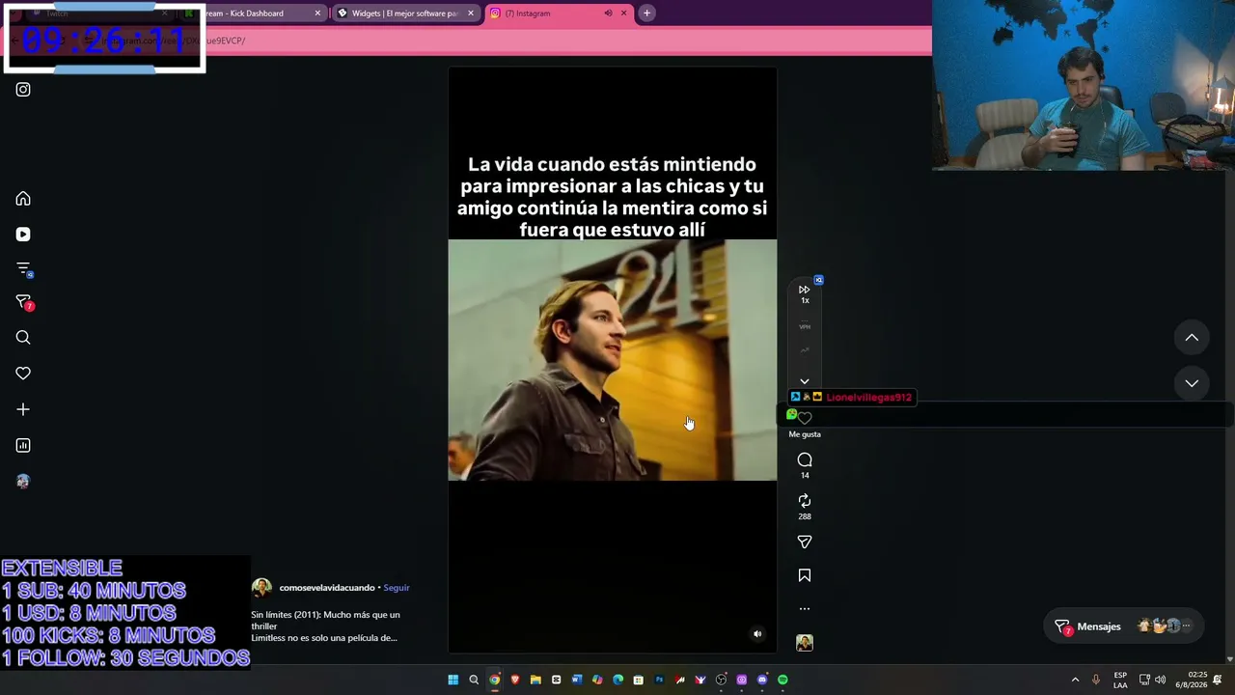Open the Instagram logo home link
This screenshot has height=695, width=1235.
[23, 90]
